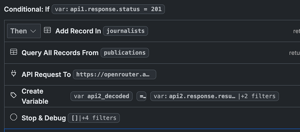Click the api2.response value with +2 filters
This screenshot has width=300, height=132.
[214, 96]
